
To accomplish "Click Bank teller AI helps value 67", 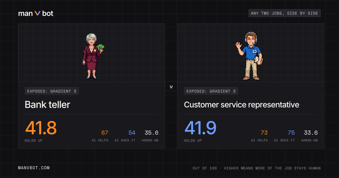I will click(x=105, y=133).
